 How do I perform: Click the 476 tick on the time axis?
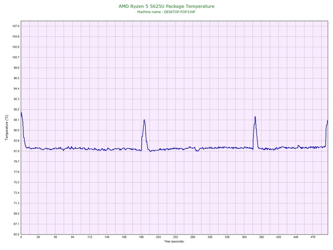coord(313,237)
